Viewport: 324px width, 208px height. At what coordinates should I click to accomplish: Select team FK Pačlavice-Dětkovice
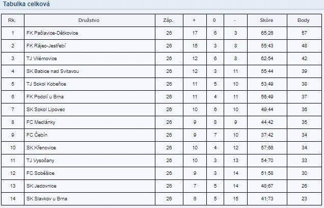click(52, 33)
